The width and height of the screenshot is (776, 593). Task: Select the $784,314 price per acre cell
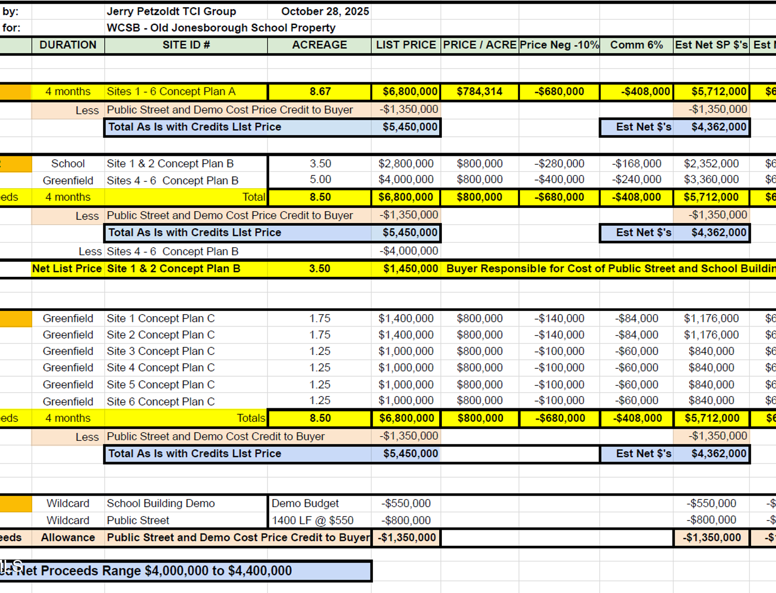(480, 92)
